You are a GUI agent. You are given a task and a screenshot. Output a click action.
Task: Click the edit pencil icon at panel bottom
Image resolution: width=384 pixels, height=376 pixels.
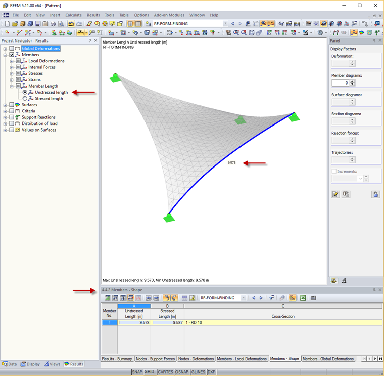(x=335, y=194)
